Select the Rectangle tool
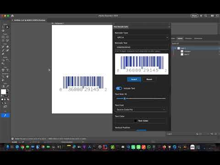Viewport: 220px width, 165px height. [x=3, y=37]
